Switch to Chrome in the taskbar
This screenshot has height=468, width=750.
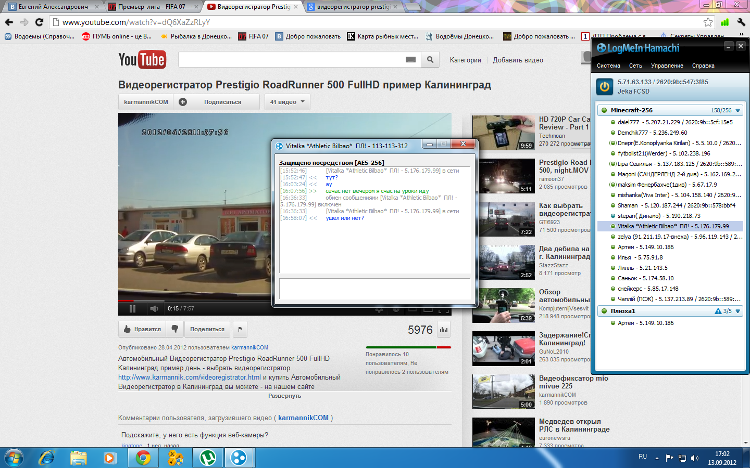click(143, 458)
